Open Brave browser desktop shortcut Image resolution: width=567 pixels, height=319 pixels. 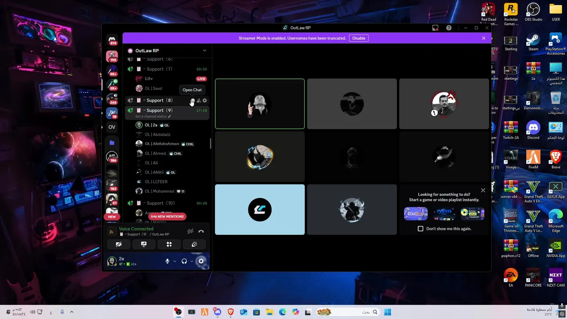click(x=555, y=160)
